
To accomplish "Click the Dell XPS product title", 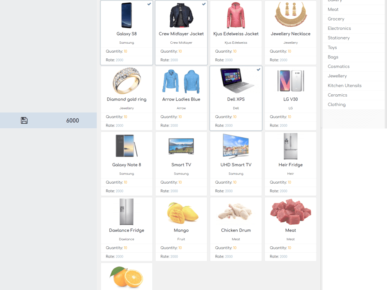I will [x=236, y=99].
